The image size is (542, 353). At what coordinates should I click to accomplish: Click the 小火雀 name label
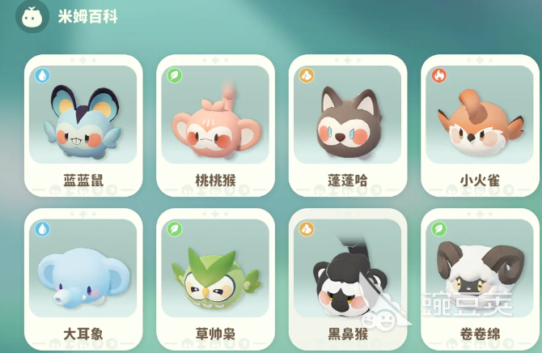point(480,181)
